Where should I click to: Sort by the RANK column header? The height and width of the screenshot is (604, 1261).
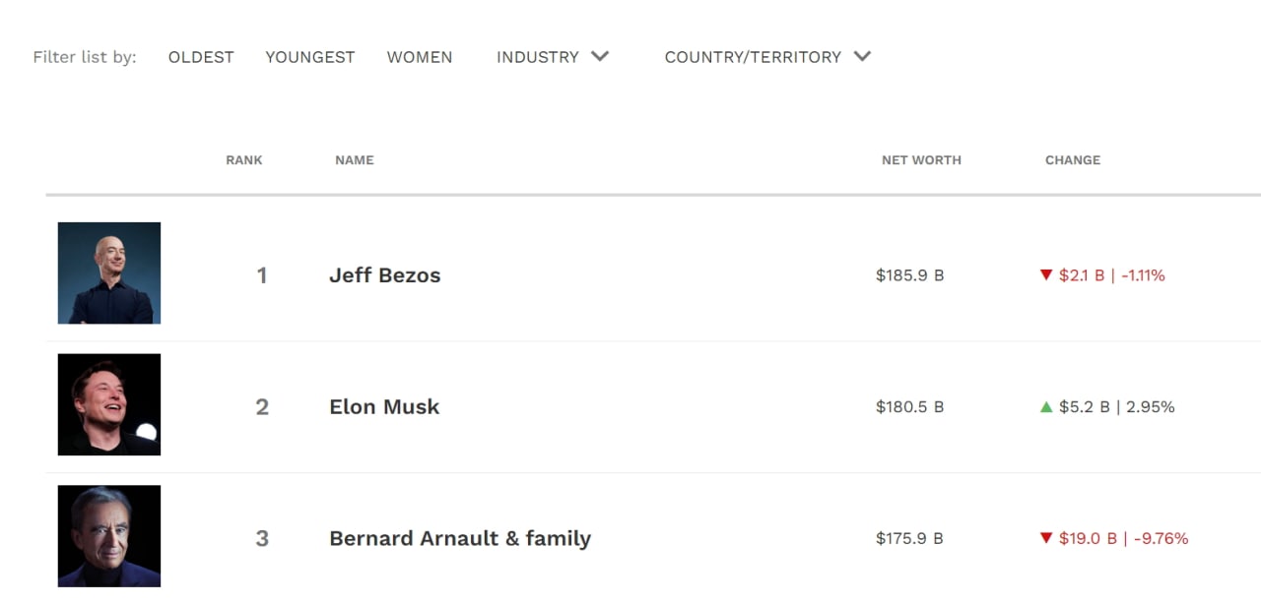click(x=244, y=160)
